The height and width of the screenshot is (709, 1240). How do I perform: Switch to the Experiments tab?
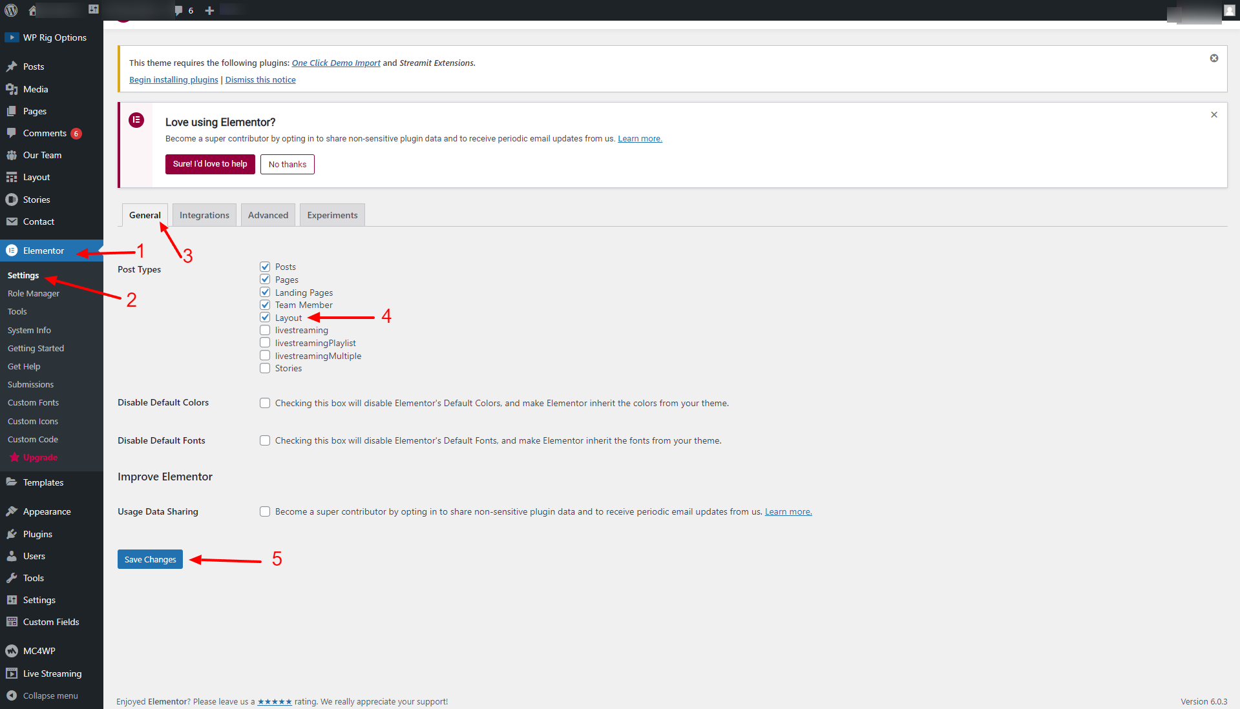click(x=332, y=215)
